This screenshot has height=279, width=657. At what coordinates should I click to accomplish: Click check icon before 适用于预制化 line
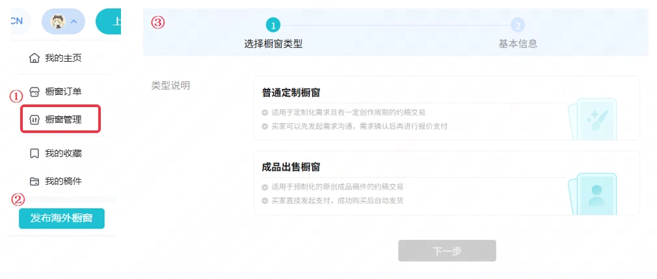click(265, 187)
